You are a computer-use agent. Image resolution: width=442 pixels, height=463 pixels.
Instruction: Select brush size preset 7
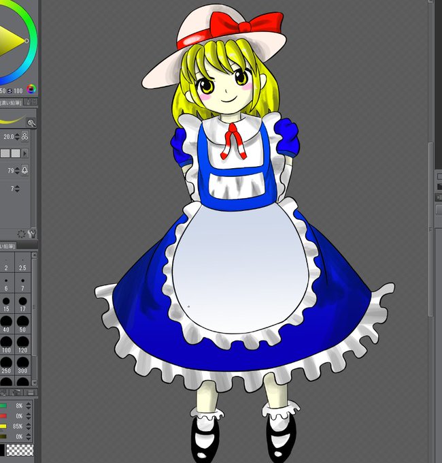pyautogui.click(x=22, y=283)
